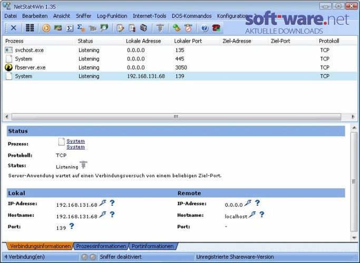Select the svchost.exe row
This screenshot has width=360, height=263.
click(180, 50)
